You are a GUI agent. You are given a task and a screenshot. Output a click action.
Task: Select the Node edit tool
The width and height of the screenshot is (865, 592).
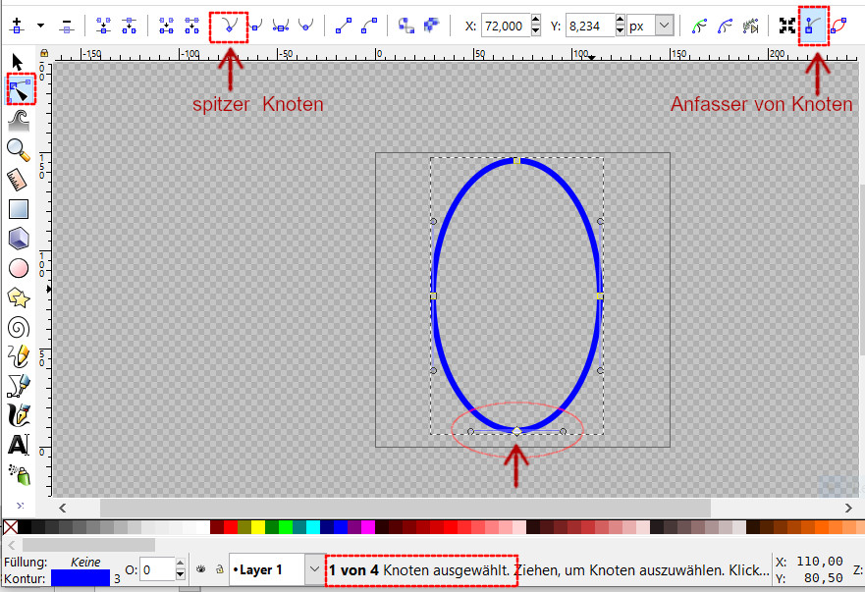[x=21, y=89]
